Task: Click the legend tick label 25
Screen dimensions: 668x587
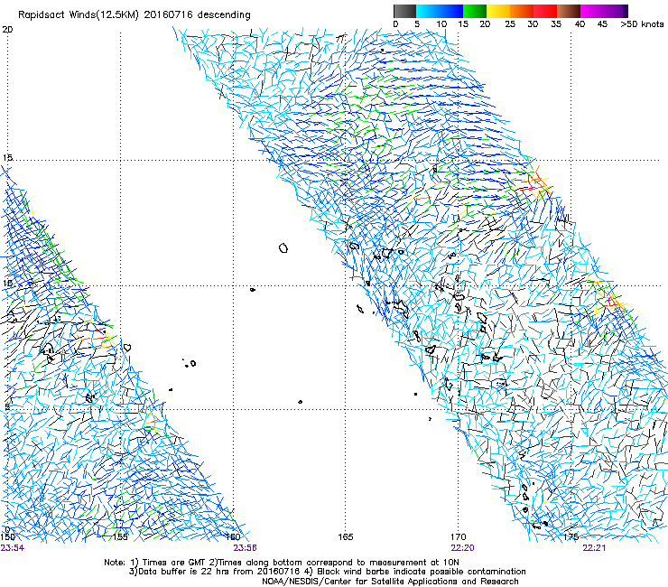Action: coord(510,24)
